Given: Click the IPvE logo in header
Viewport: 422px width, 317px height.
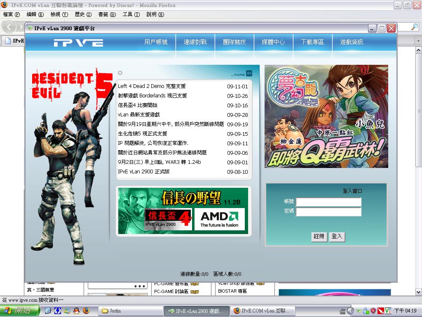Looking at the screenshot, I should coord(78,43).
